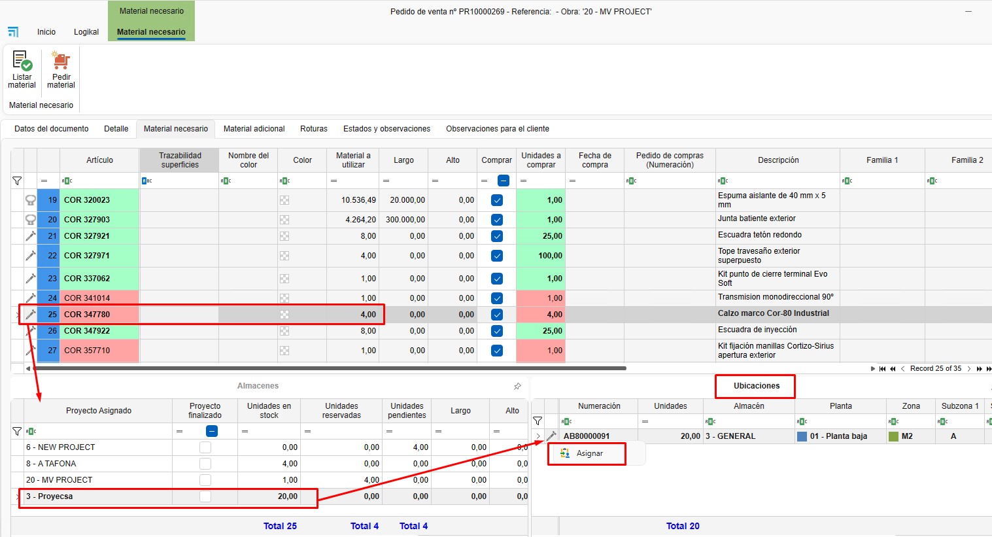Go to the previous record in record navigator
992x537 pixels.
903,369
